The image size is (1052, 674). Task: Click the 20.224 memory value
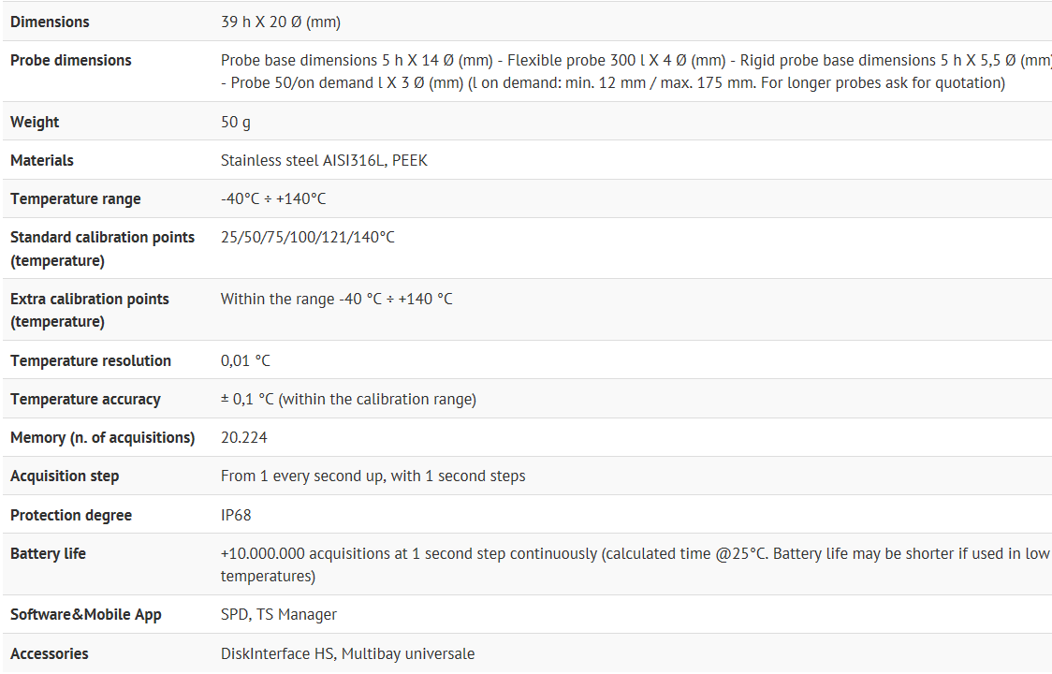pos(244,437)
